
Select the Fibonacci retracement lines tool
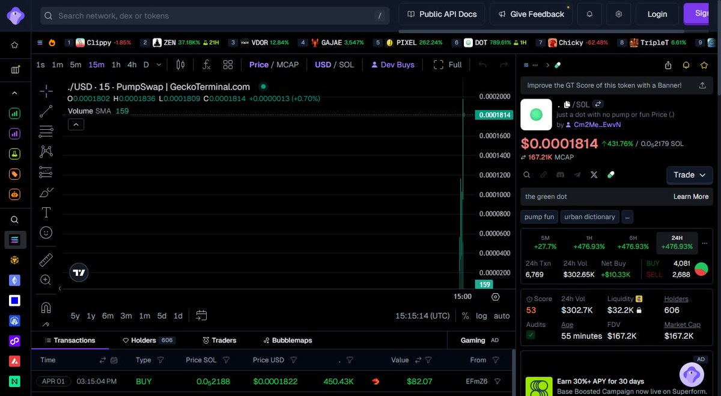coord(46,131)
